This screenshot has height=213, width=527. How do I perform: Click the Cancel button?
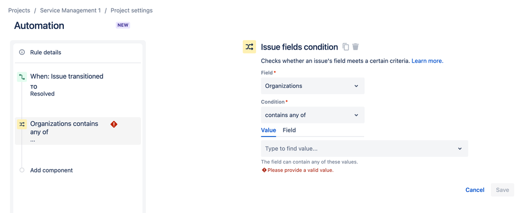pyautogui.click(x=475, y=190)
